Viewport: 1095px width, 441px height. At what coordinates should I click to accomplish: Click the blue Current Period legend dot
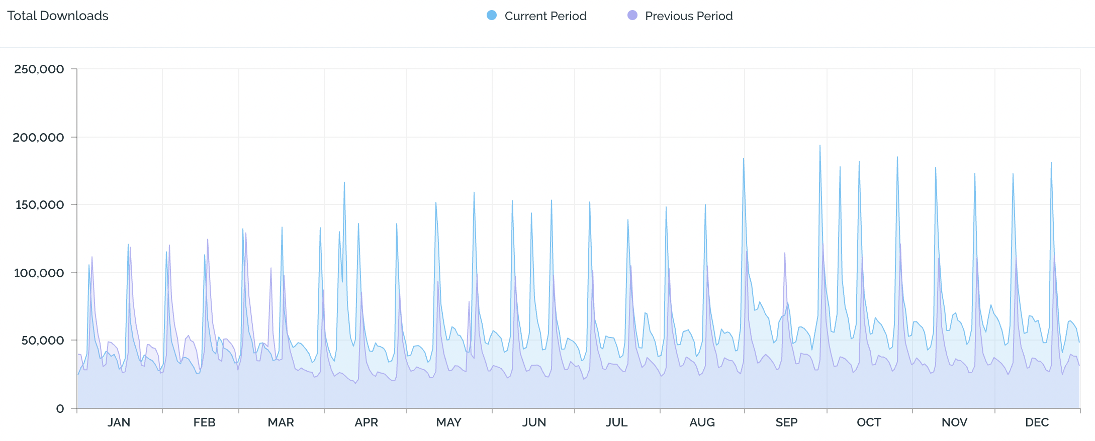492,16
